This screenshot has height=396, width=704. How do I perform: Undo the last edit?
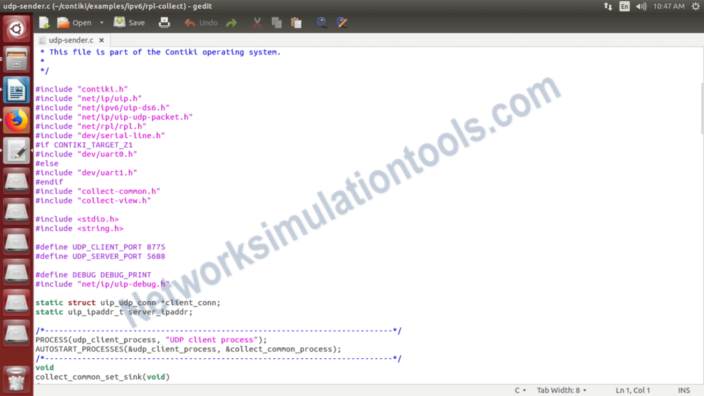[200, 22]
